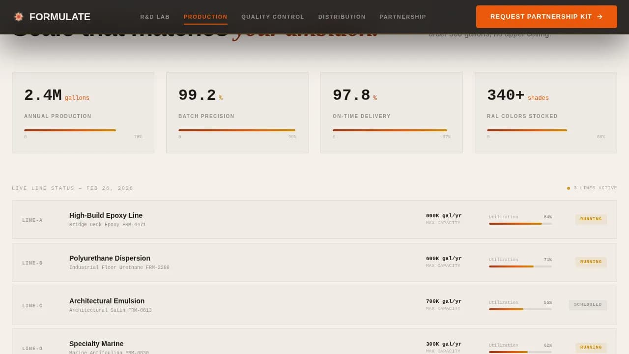This screenshot has height=354, width=629.
Task: Click the On-Time Delivery stat card
Action: point(391,113)
